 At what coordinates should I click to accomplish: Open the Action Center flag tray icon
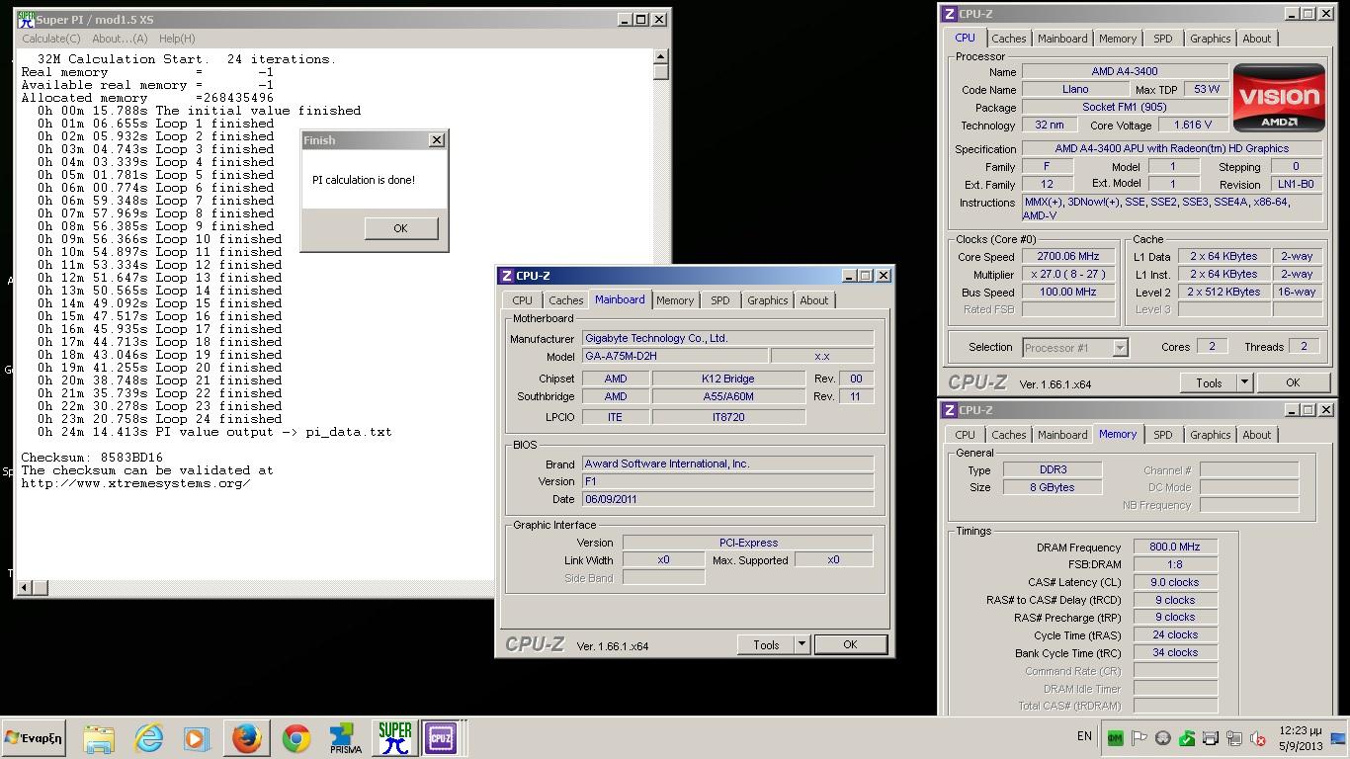(x=1139, y=738)
